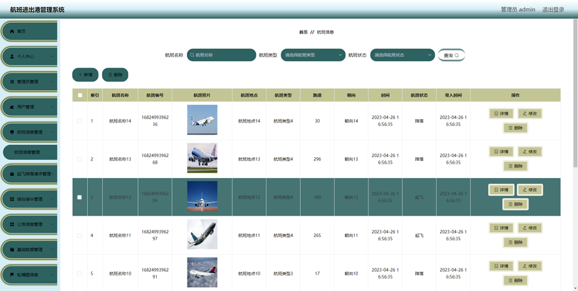Click the list icon beside 管理员管理
The height and width of the screenshot is (291, 578).
[12, 82]
